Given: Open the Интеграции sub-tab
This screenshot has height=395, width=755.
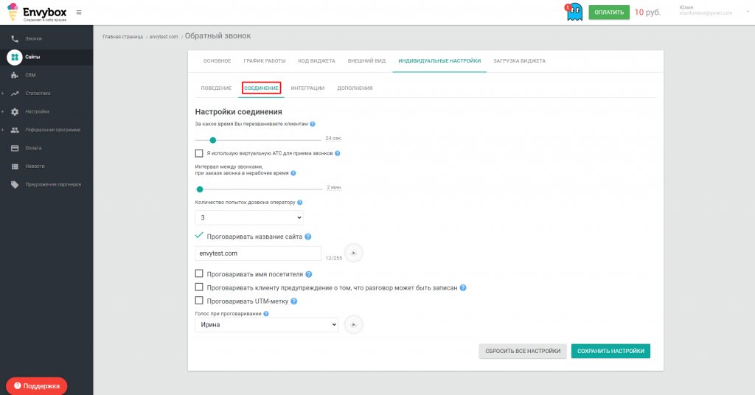Looking at the screenshot, I should [307, 88].
